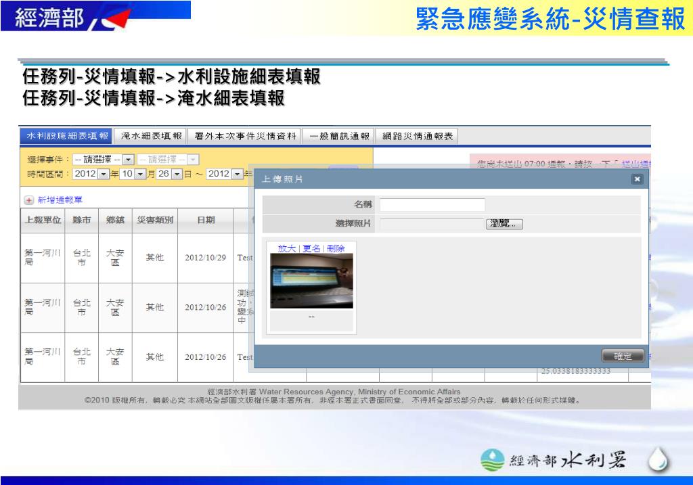Expand the 選擇事件 first dropdown

click(x=128, y=160)
